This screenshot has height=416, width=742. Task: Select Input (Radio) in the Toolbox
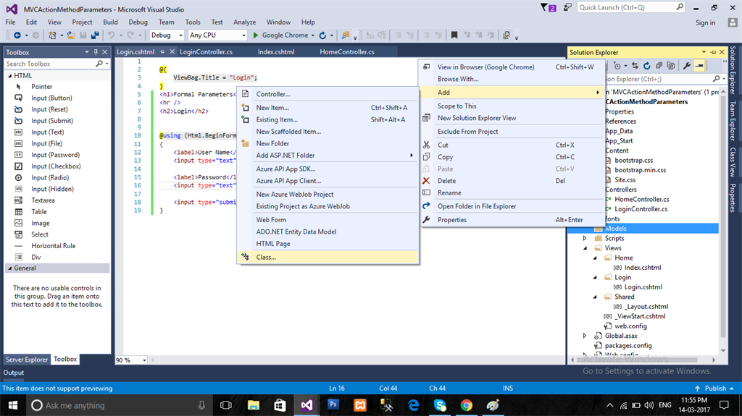click(x=50, y=177)
